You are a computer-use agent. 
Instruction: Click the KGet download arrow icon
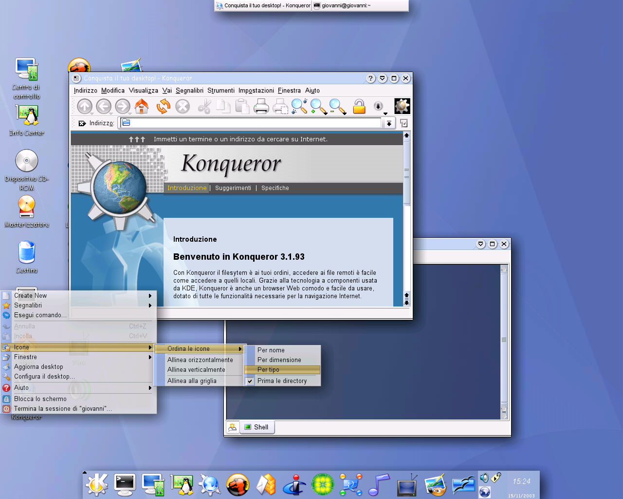(378, 106)
